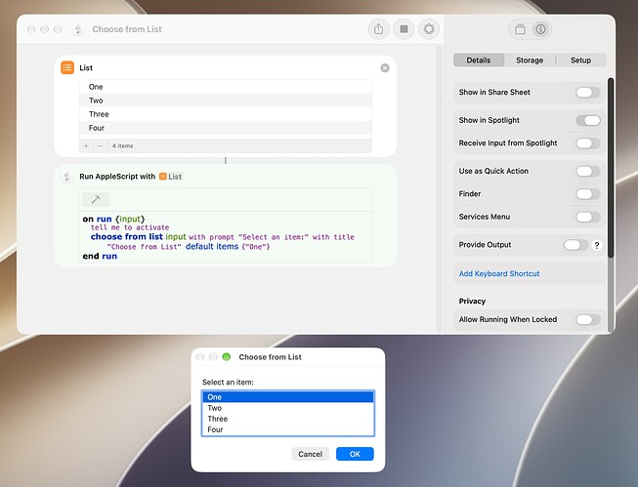Select 'Two' row in the List action
This screenshot has height=487, width=638.
coord(226,101)
